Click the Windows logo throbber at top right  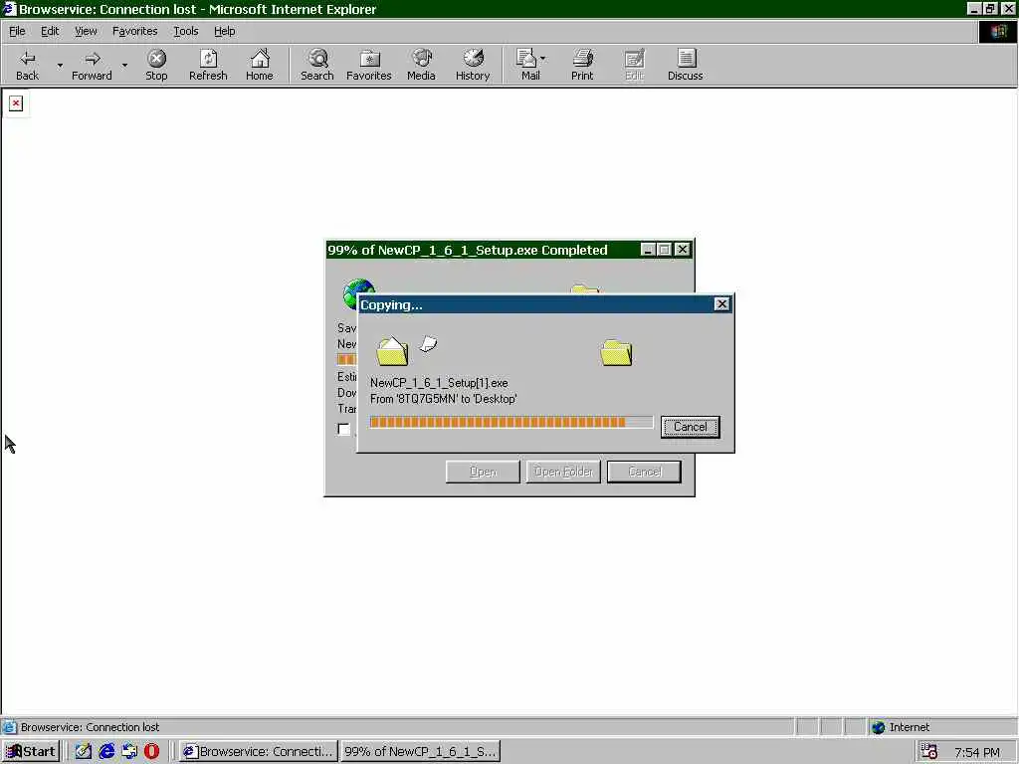point(997,31)
